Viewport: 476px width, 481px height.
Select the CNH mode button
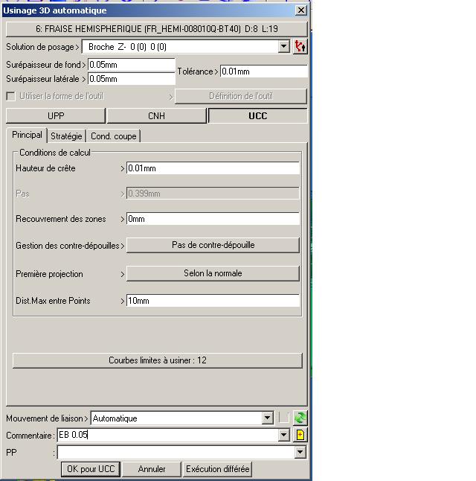[157, 116]
